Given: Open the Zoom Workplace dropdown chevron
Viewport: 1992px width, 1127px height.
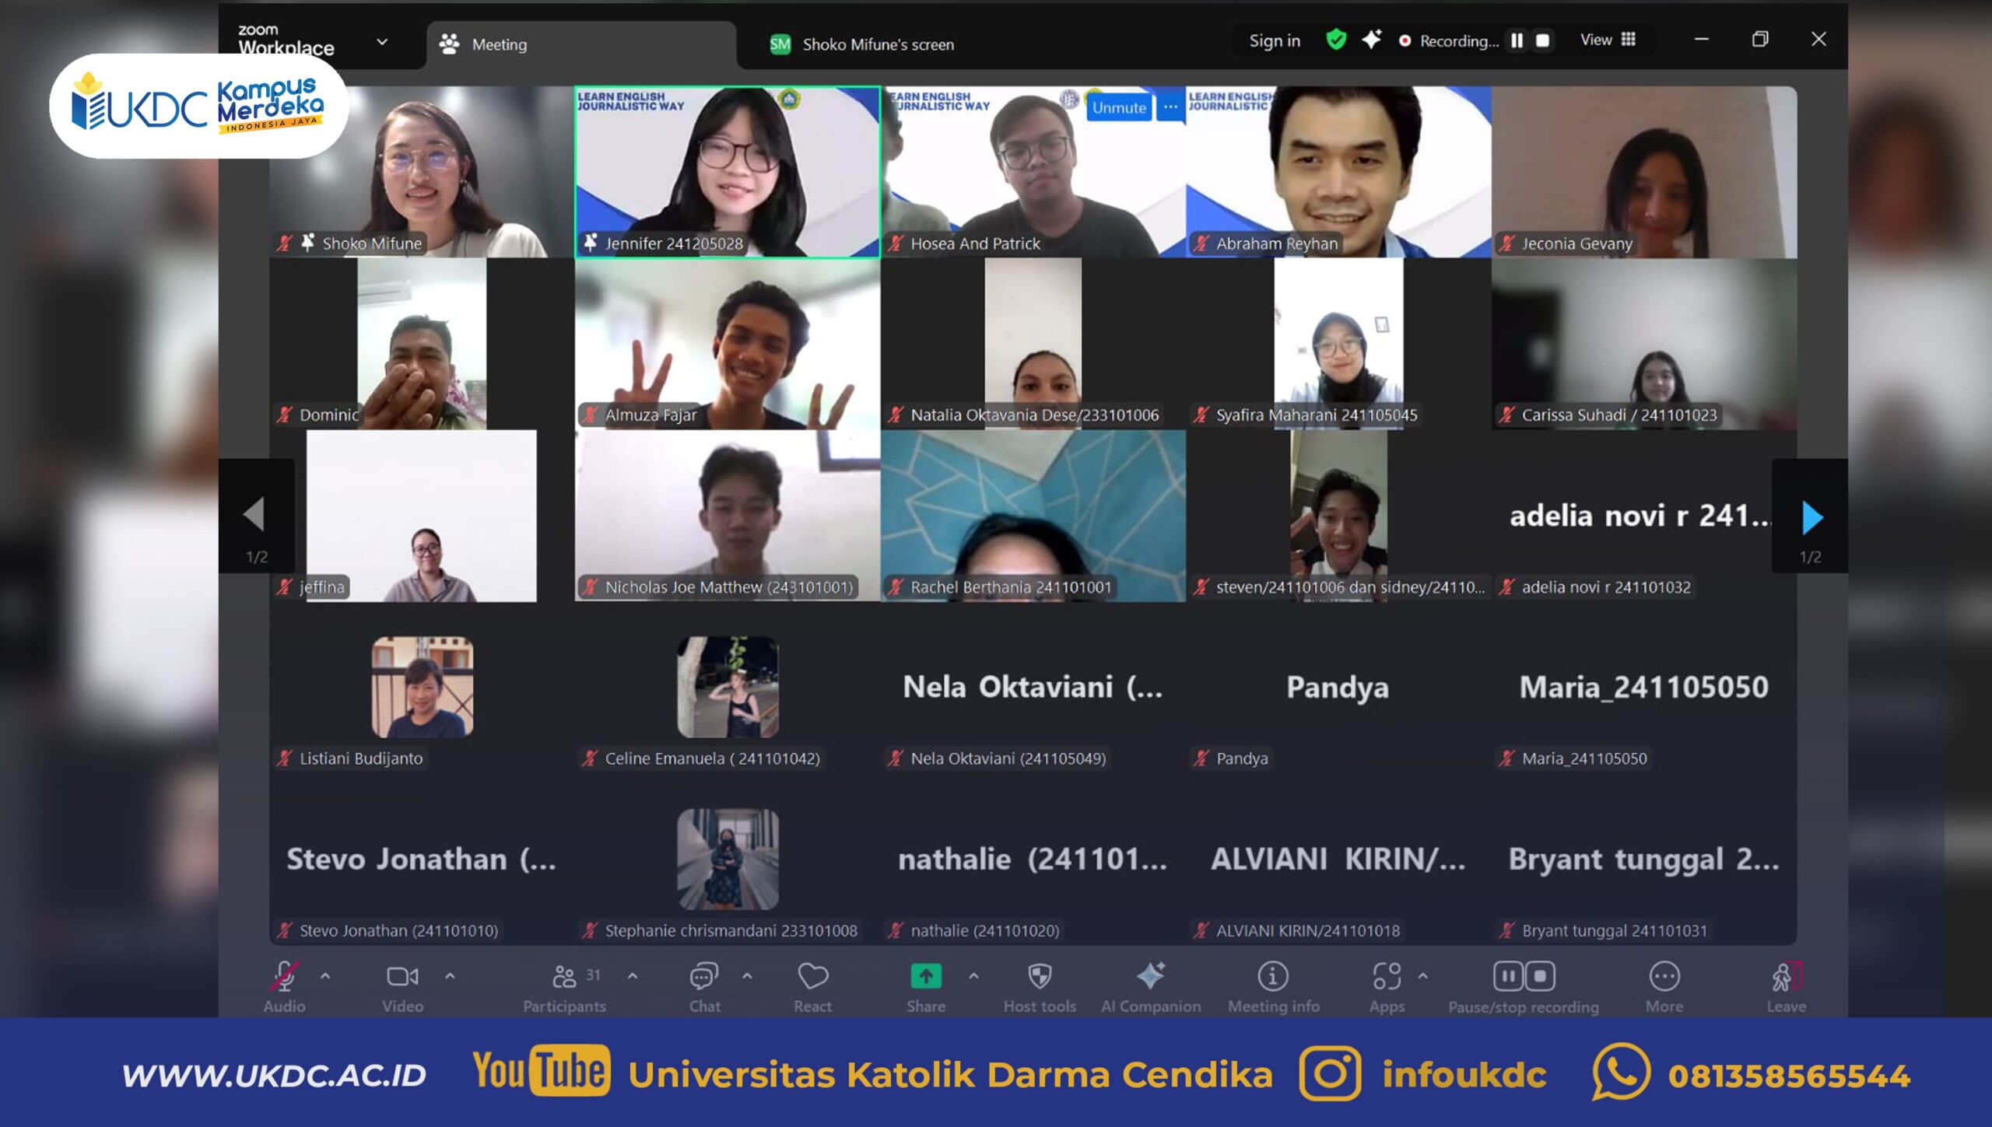Looking at the screenshot, I should point(382,42).
